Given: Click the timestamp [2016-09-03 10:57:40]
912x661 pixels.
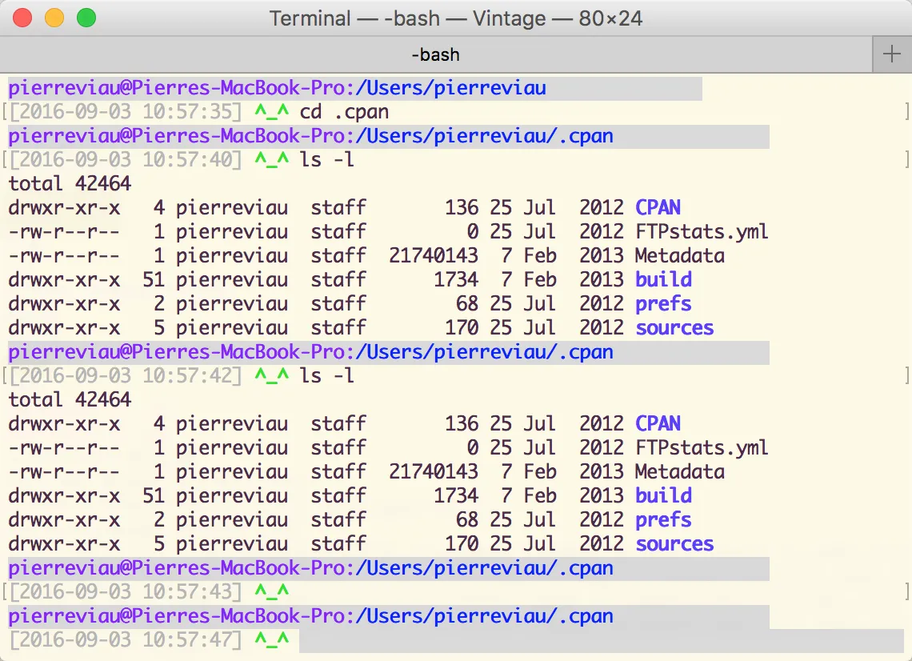Looking at the screenshot, I should click(x=126, y=159).
